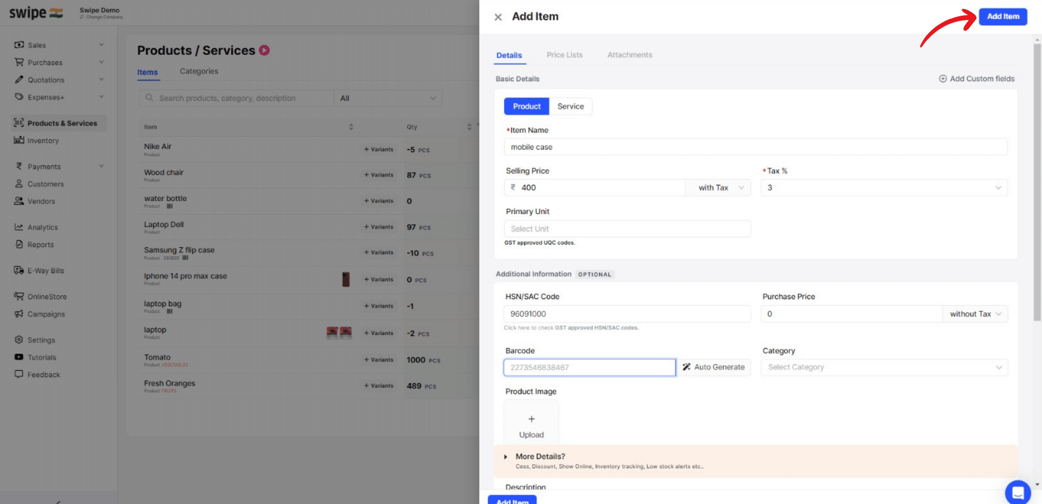Expand the Purchases menu chevron

point(101,62)
